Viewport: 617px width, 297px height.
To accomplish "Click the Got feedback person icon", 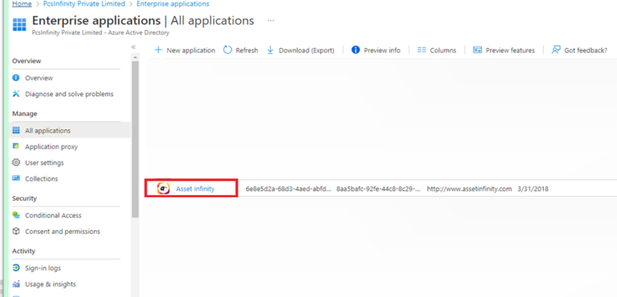I will 556,50.
